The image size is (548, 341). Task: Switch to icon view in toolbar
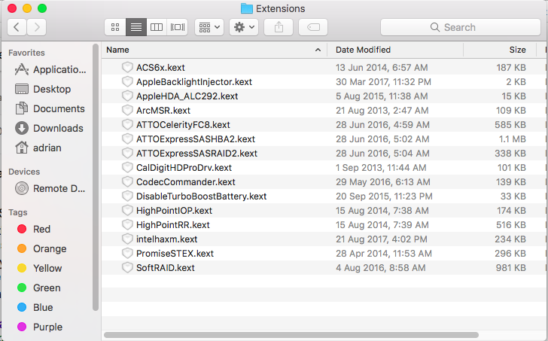(115, 27)
